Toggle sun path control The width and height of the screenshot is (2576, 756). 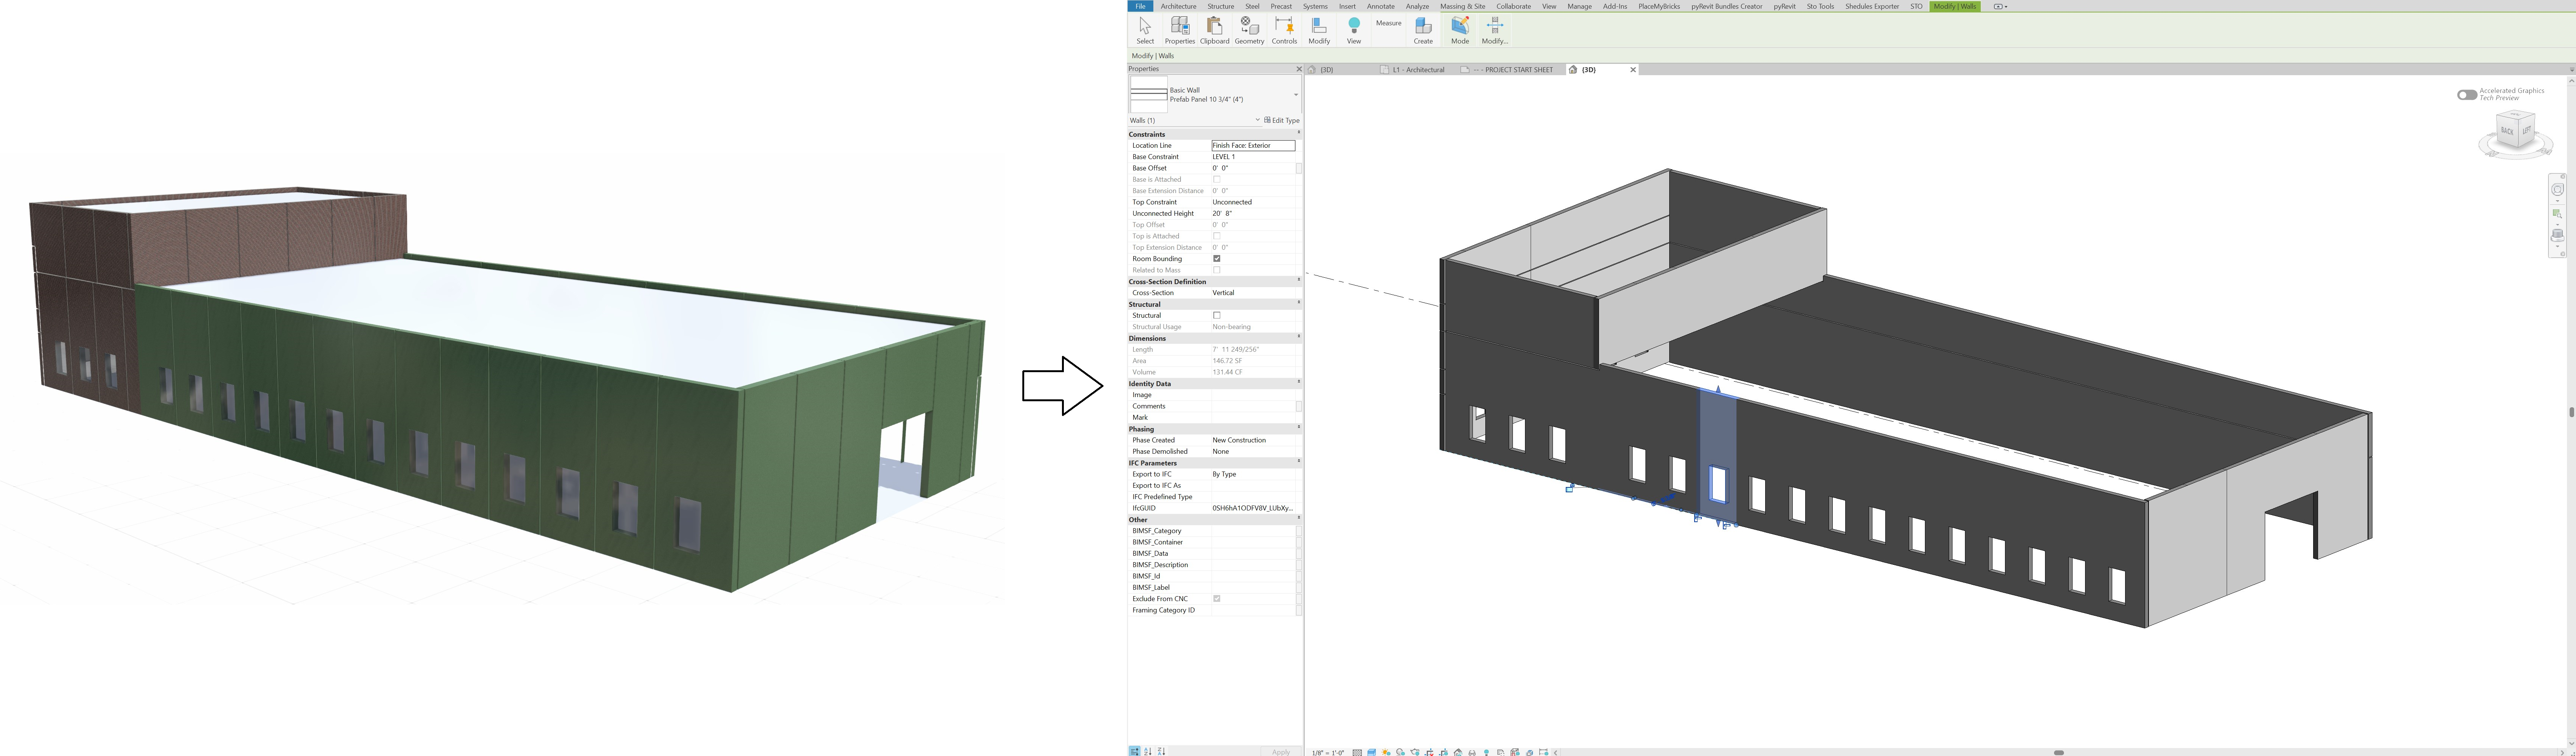pyautogui.click(x=1386, y=752)
